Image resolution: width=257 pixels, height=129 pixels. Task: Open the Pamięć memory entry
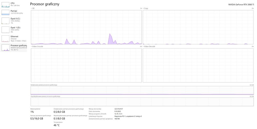tap(13, 12)
